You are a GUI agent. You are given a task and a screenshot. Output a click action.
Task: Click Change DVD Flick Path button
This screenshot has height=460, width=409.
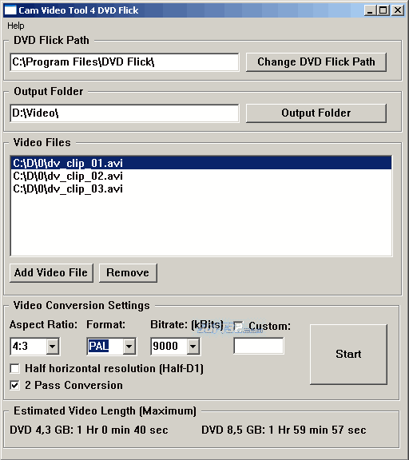tap(316, 62)
